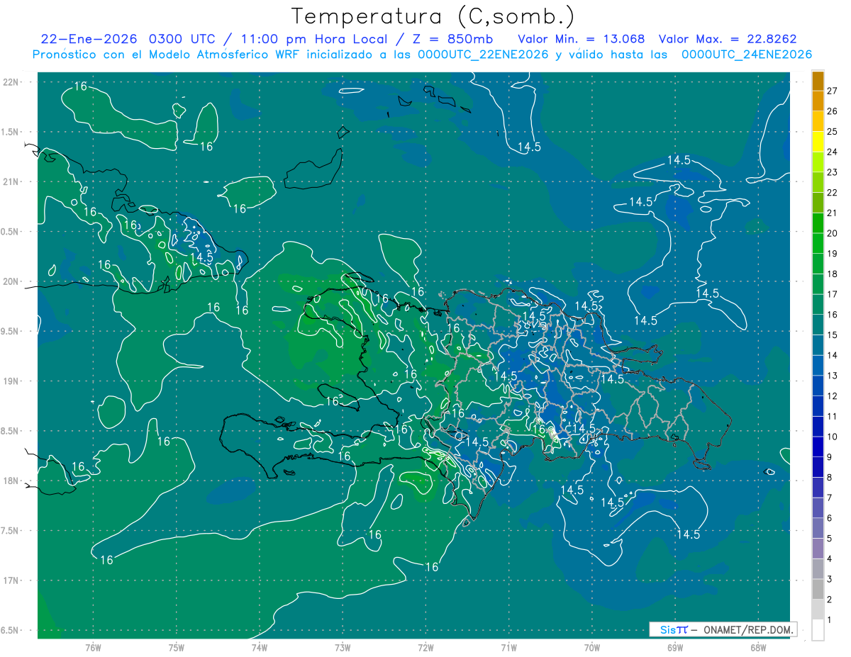Click the 0000UTC_22ENE2026 initialization time text

click(x=483, y=55)
